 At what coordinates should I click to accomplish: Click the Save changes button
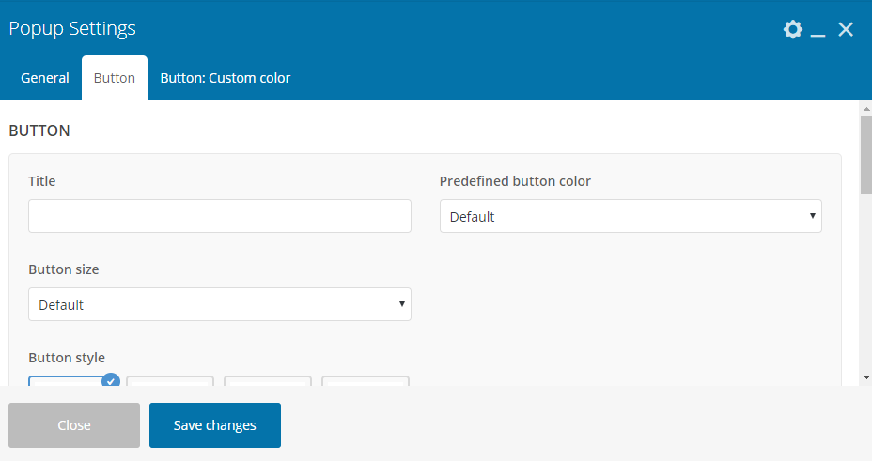point(215,425)
